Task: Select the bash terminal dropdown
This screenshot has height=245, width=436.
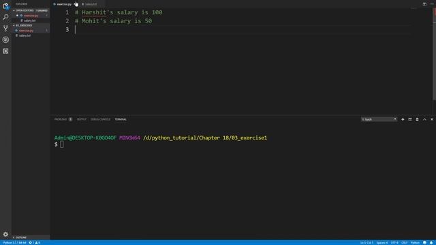Action: [x=379, y=119]
